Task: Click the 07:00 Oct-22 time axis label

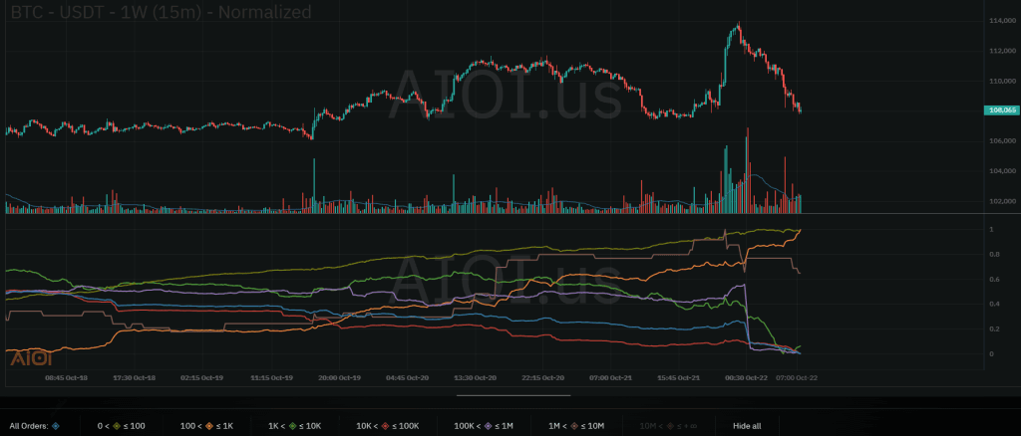Action: pos(798,378)
